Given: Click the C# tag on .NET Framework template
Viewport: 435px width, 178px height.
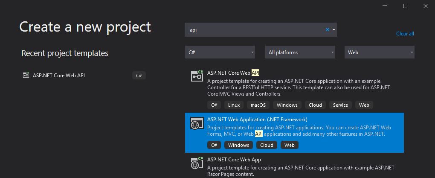Looking at the screenshot, I should pyautogui.click(x=214, y=145).
